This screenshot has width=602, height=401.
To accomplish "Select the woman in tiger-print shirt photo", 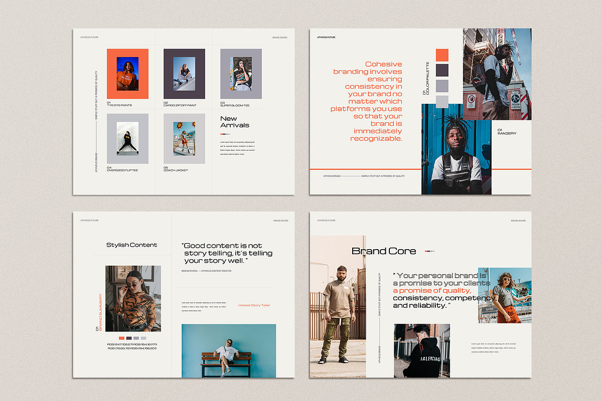I will click(133, 299).
